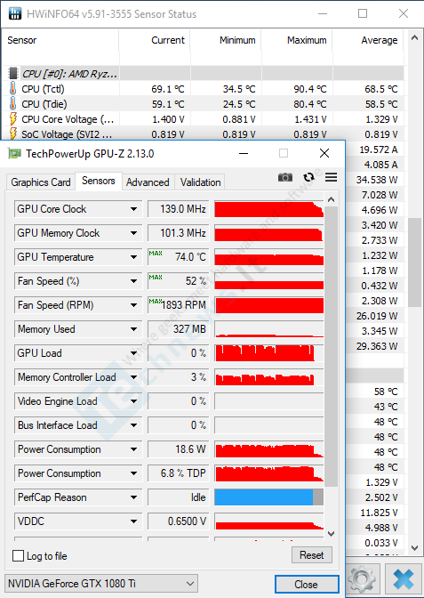The width and height of the screenshot is (424, 598).
Task: Click the Reset button
Action: pos(312,555)
